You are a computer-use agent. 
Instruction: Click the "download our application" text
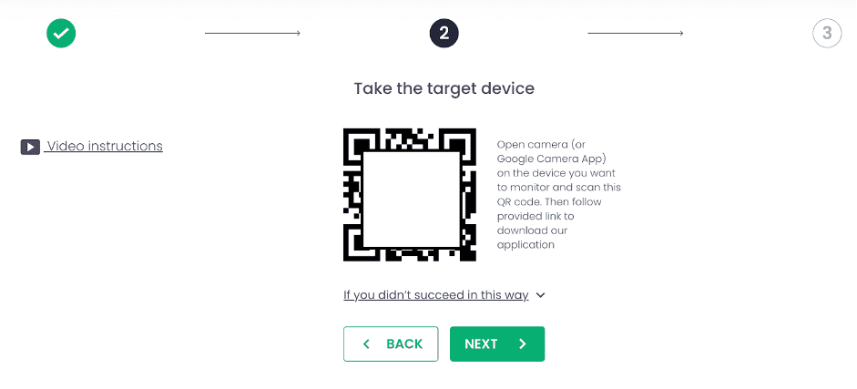[x=532, y=237]
